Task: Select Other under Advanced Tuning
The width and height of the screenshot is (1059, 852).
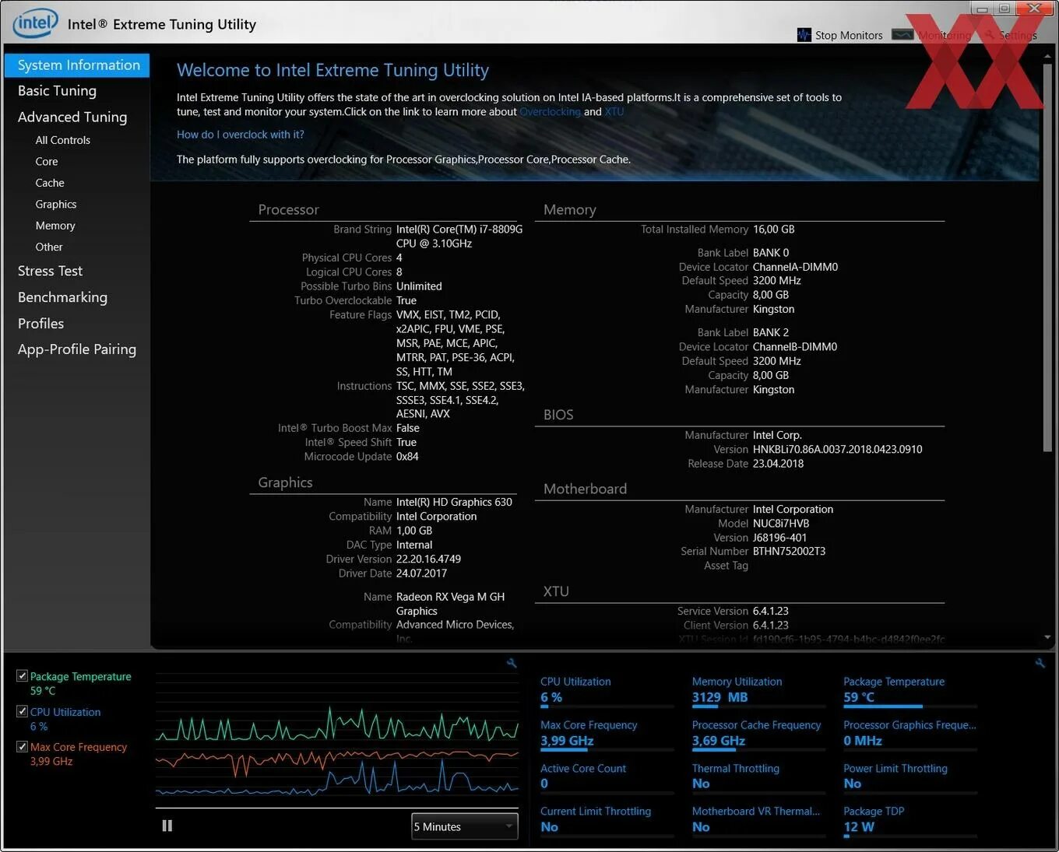Action: tap(49, 247)
